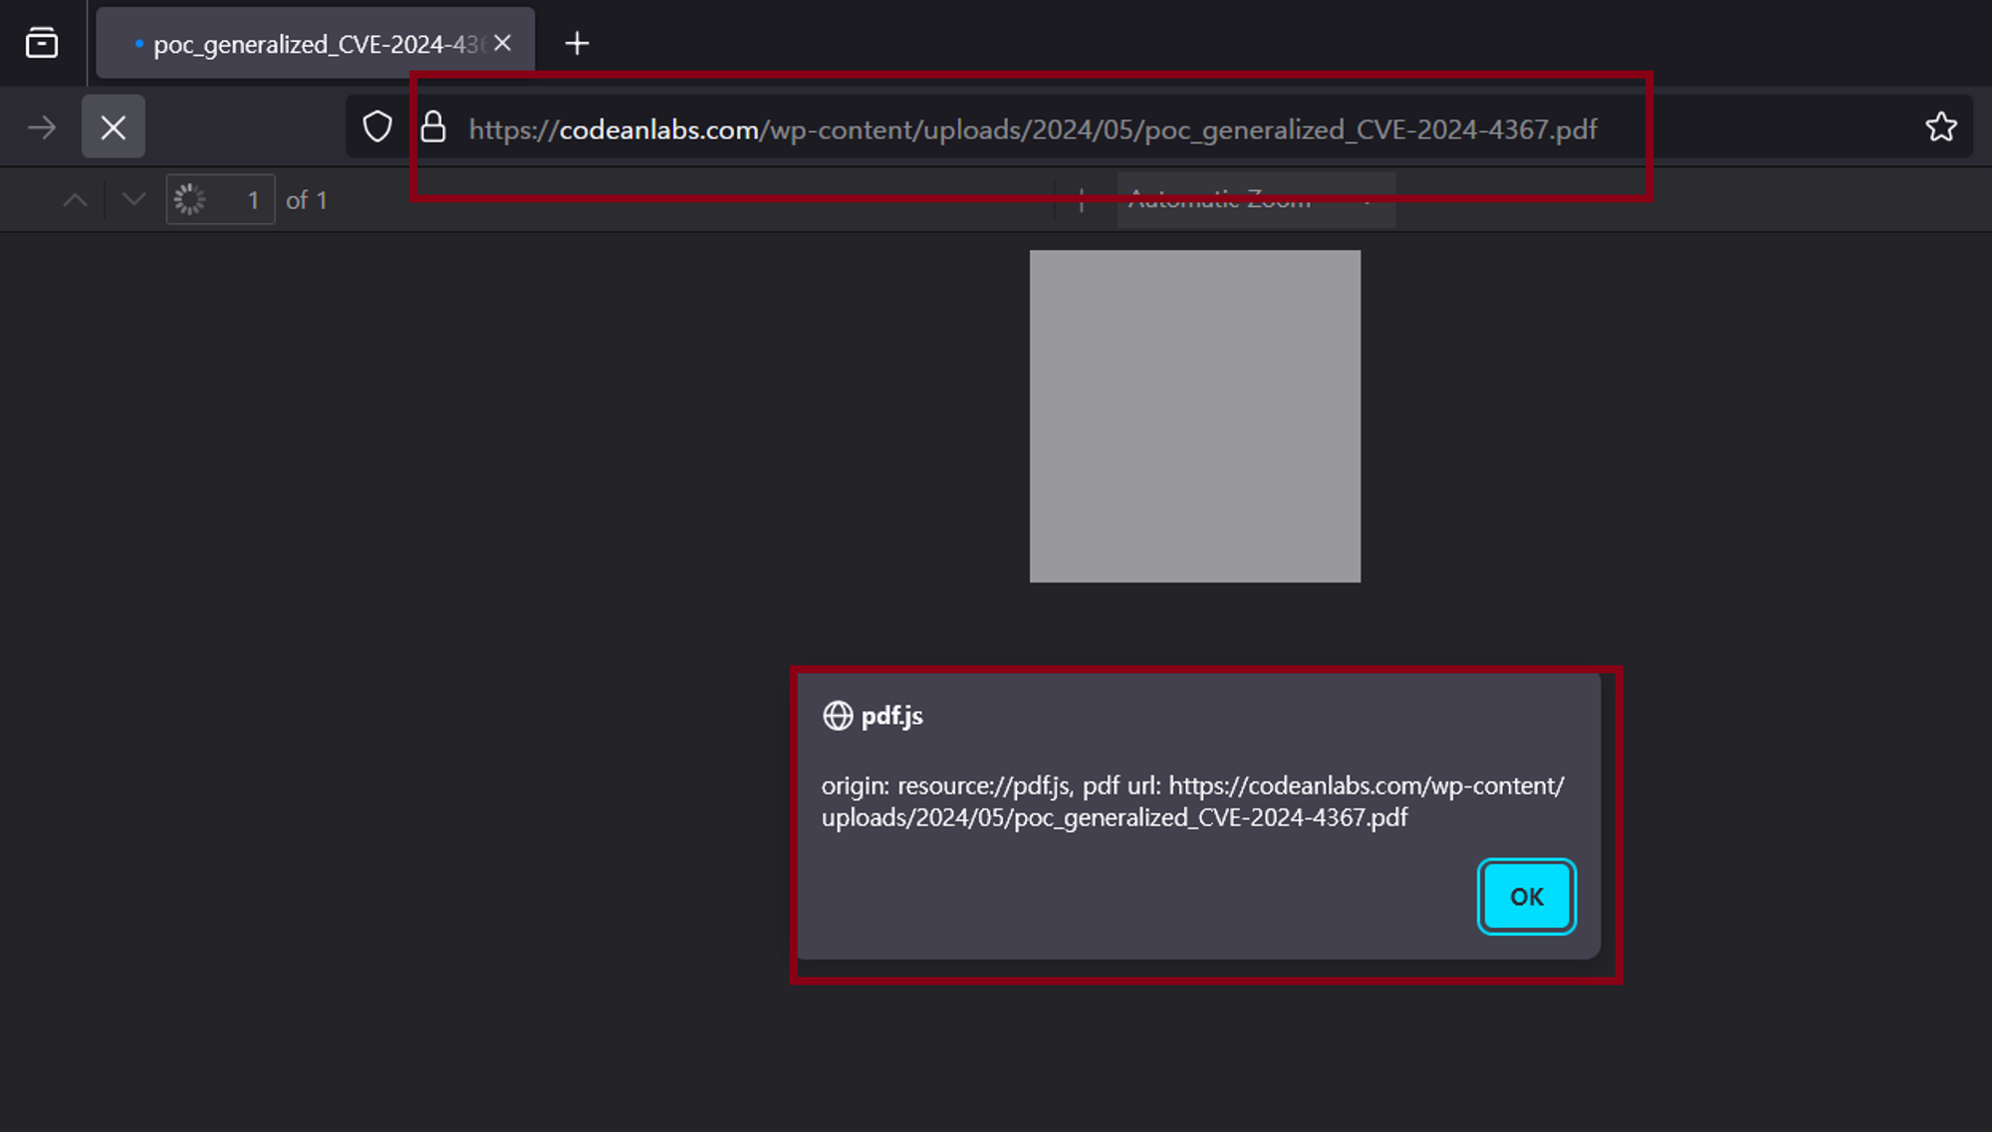Close the poc_generalized_CVE tab
Screen dimensions: 1992x1132
point(503,44)
